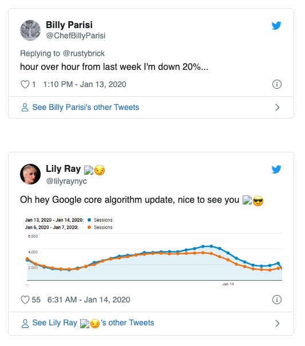This screenshot has height=346, width=305.
Task: Open the sessions comparison chart image
Action: 153,251
